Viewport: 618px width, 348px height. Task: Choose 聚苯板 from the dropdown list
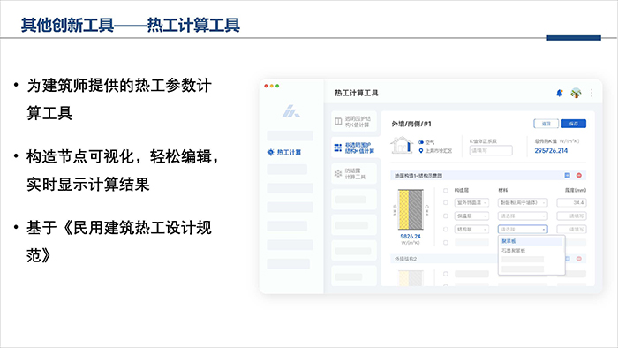531,241
